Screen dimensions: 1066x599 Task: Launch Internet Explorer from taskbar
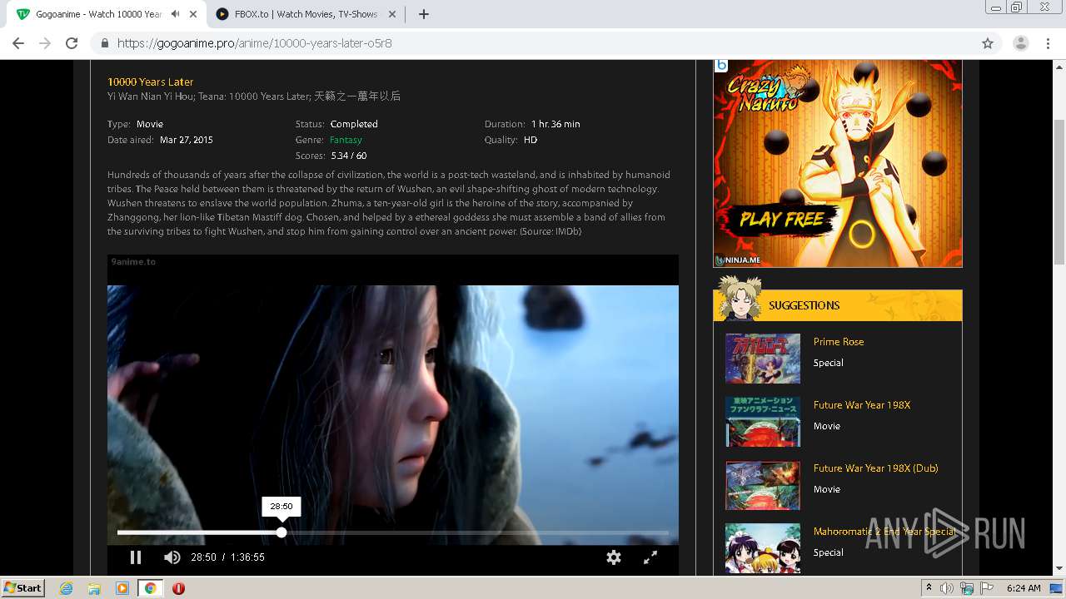[x=67, y=588]
